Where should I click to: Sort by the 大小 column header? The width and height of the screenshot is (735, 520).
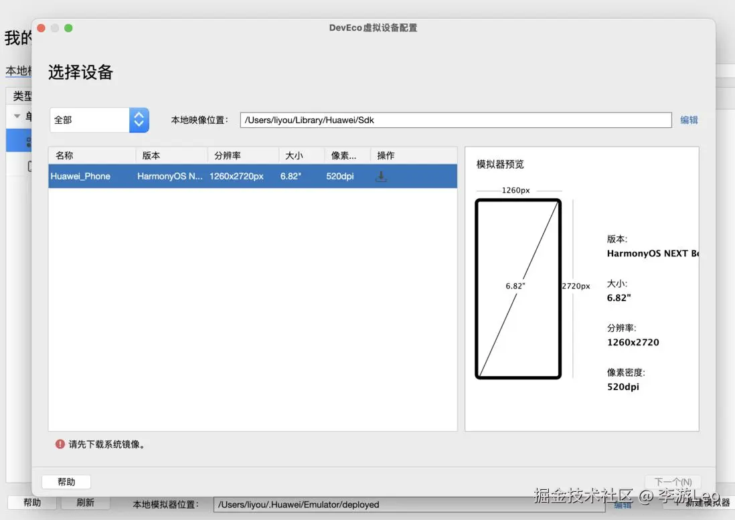coord(301,155)
